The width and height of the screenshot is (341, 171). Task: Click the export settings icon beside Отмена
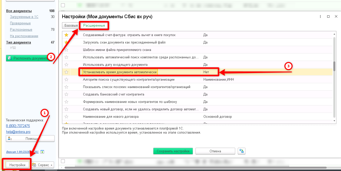(241, 151)
